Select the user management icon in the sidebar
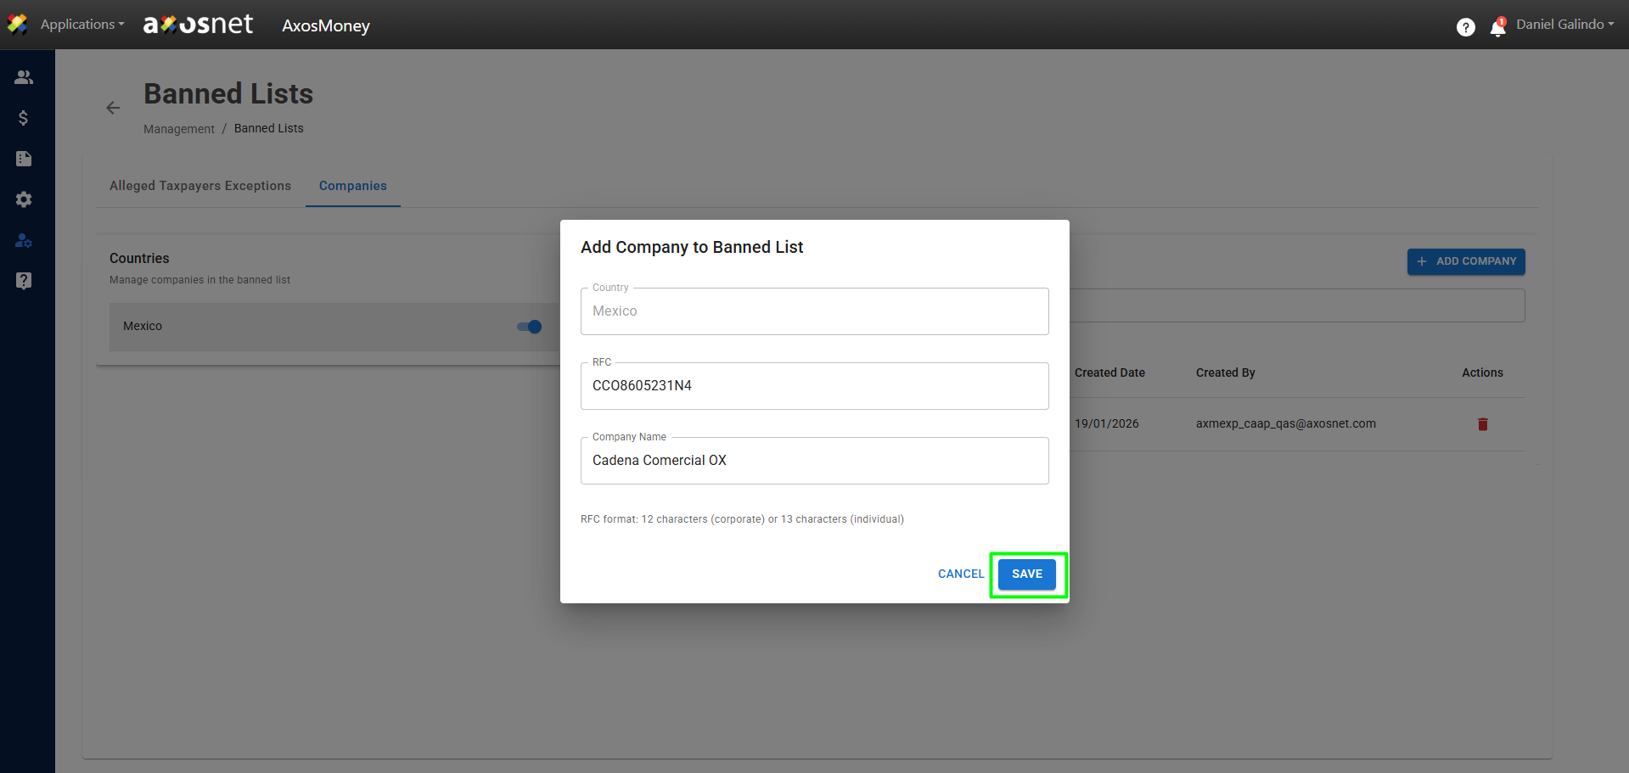This screenshot has height=773, width=1629. click(x=24, y=241)
